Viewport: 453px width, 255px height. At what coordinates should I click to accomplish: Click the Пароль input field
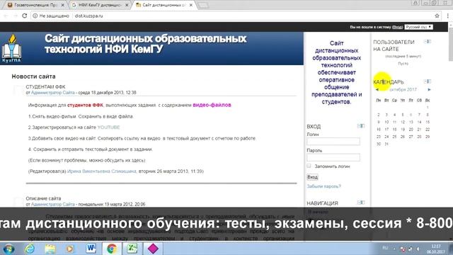333,157
